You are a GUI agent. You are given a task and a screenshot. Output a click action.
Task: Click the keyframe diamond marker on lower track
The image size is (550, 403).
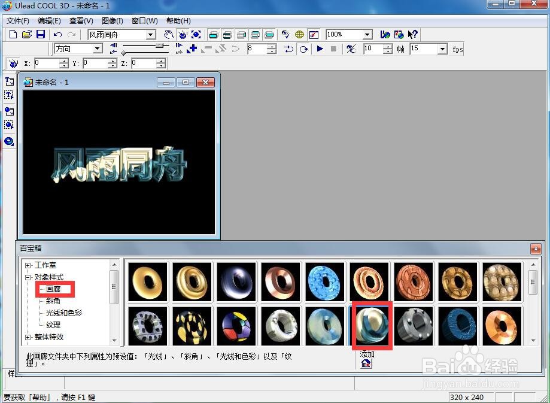[x=123, y=53]
